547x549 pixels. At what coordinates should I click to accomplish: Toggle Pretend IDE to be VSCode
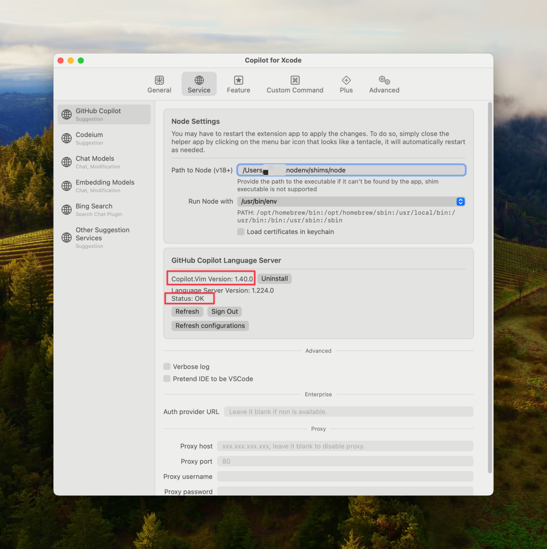coord(167,379)
